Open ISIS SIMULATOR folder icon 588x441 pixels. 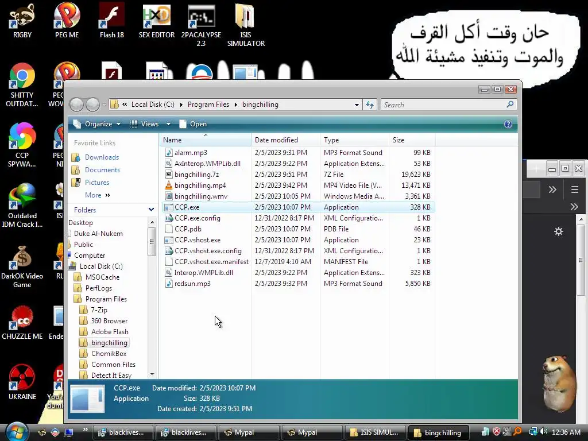246,25
